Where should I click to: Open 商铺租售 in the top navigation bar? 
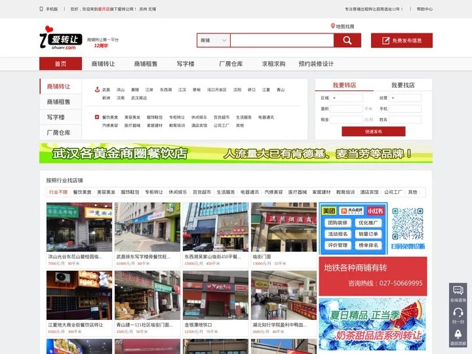146,64
